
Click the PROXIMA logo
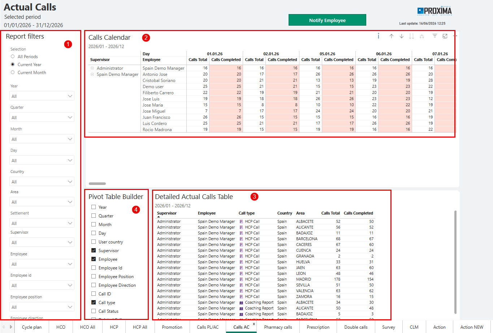tap(434, 11)
